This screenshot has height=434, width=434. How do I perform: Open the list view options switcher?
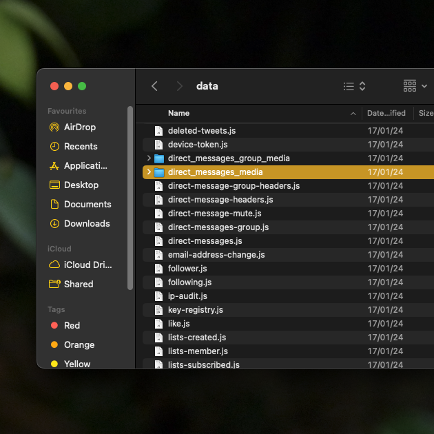click(x=354, y=86)
